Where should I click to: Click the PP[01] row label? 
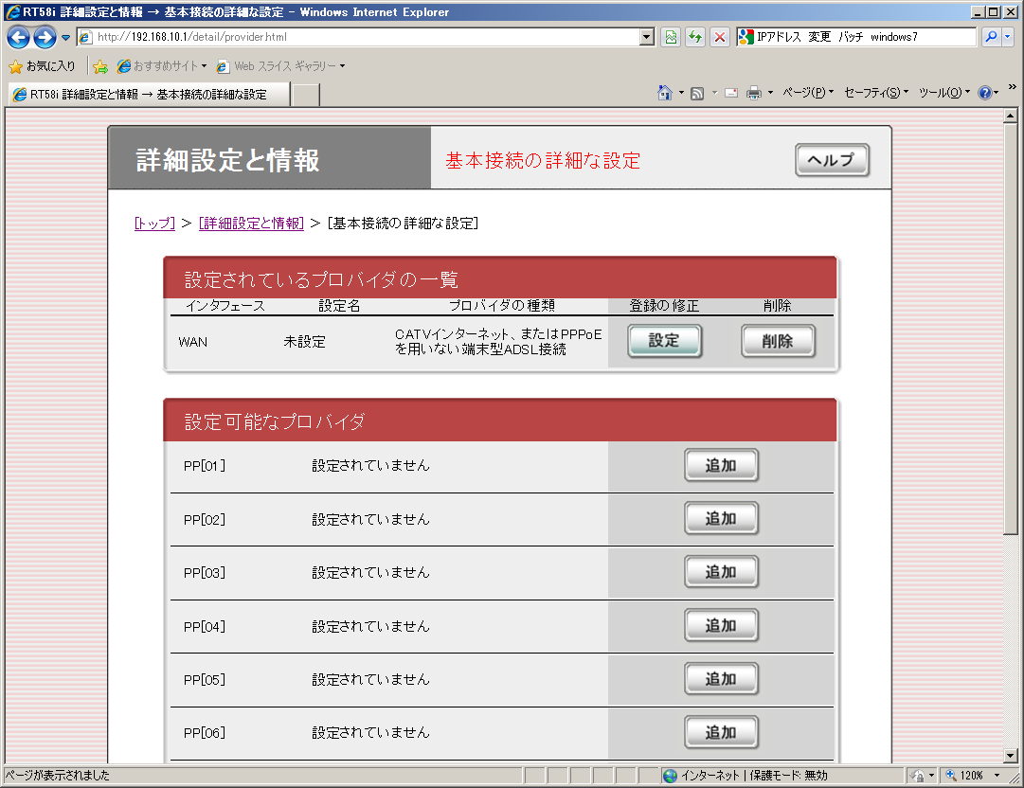[205, 465]
